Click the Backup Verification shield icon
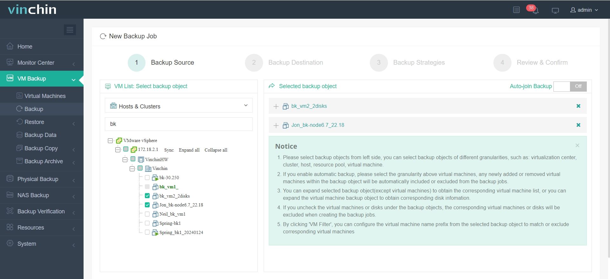Screen dimensions: 610x279 [x=10, y=211]
